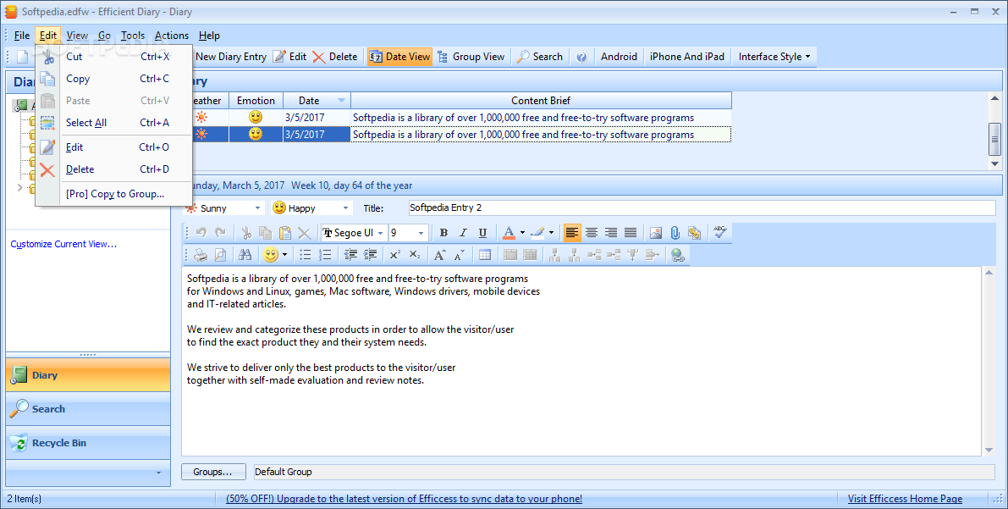Click the redo arrow in editor toolbar
The image size is (1008, 509).
tap(220, 233)
